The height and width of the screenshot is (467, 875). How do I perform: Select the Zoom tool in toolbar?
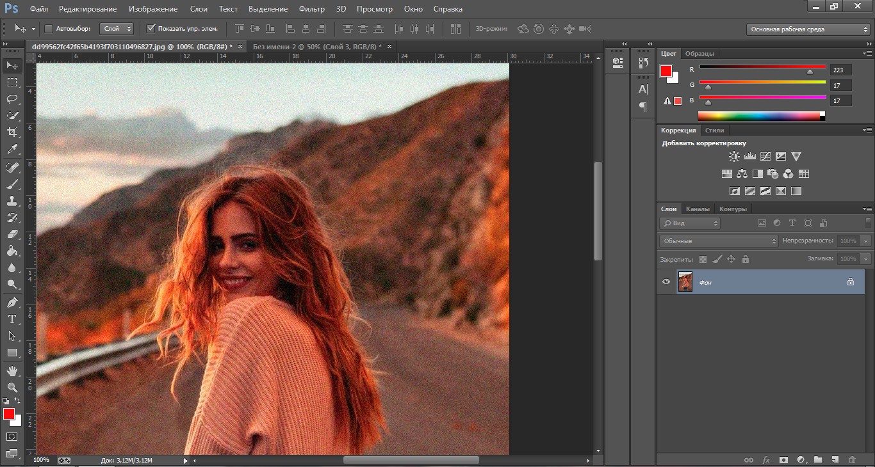(x=12, y=388)
